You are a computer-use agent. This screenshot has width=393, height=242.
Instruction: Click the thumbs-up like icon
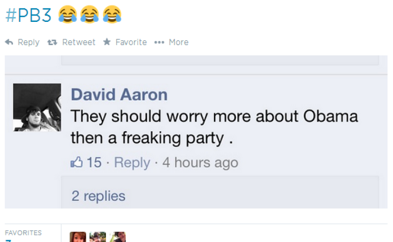76,162
